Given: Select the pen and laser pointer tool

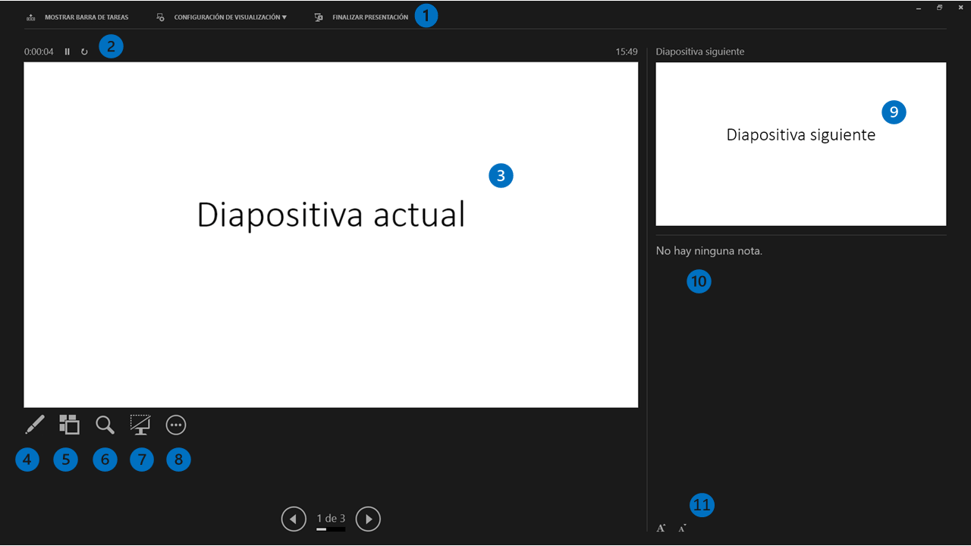Looking at the screenshot, I should (x=35, y=425).
